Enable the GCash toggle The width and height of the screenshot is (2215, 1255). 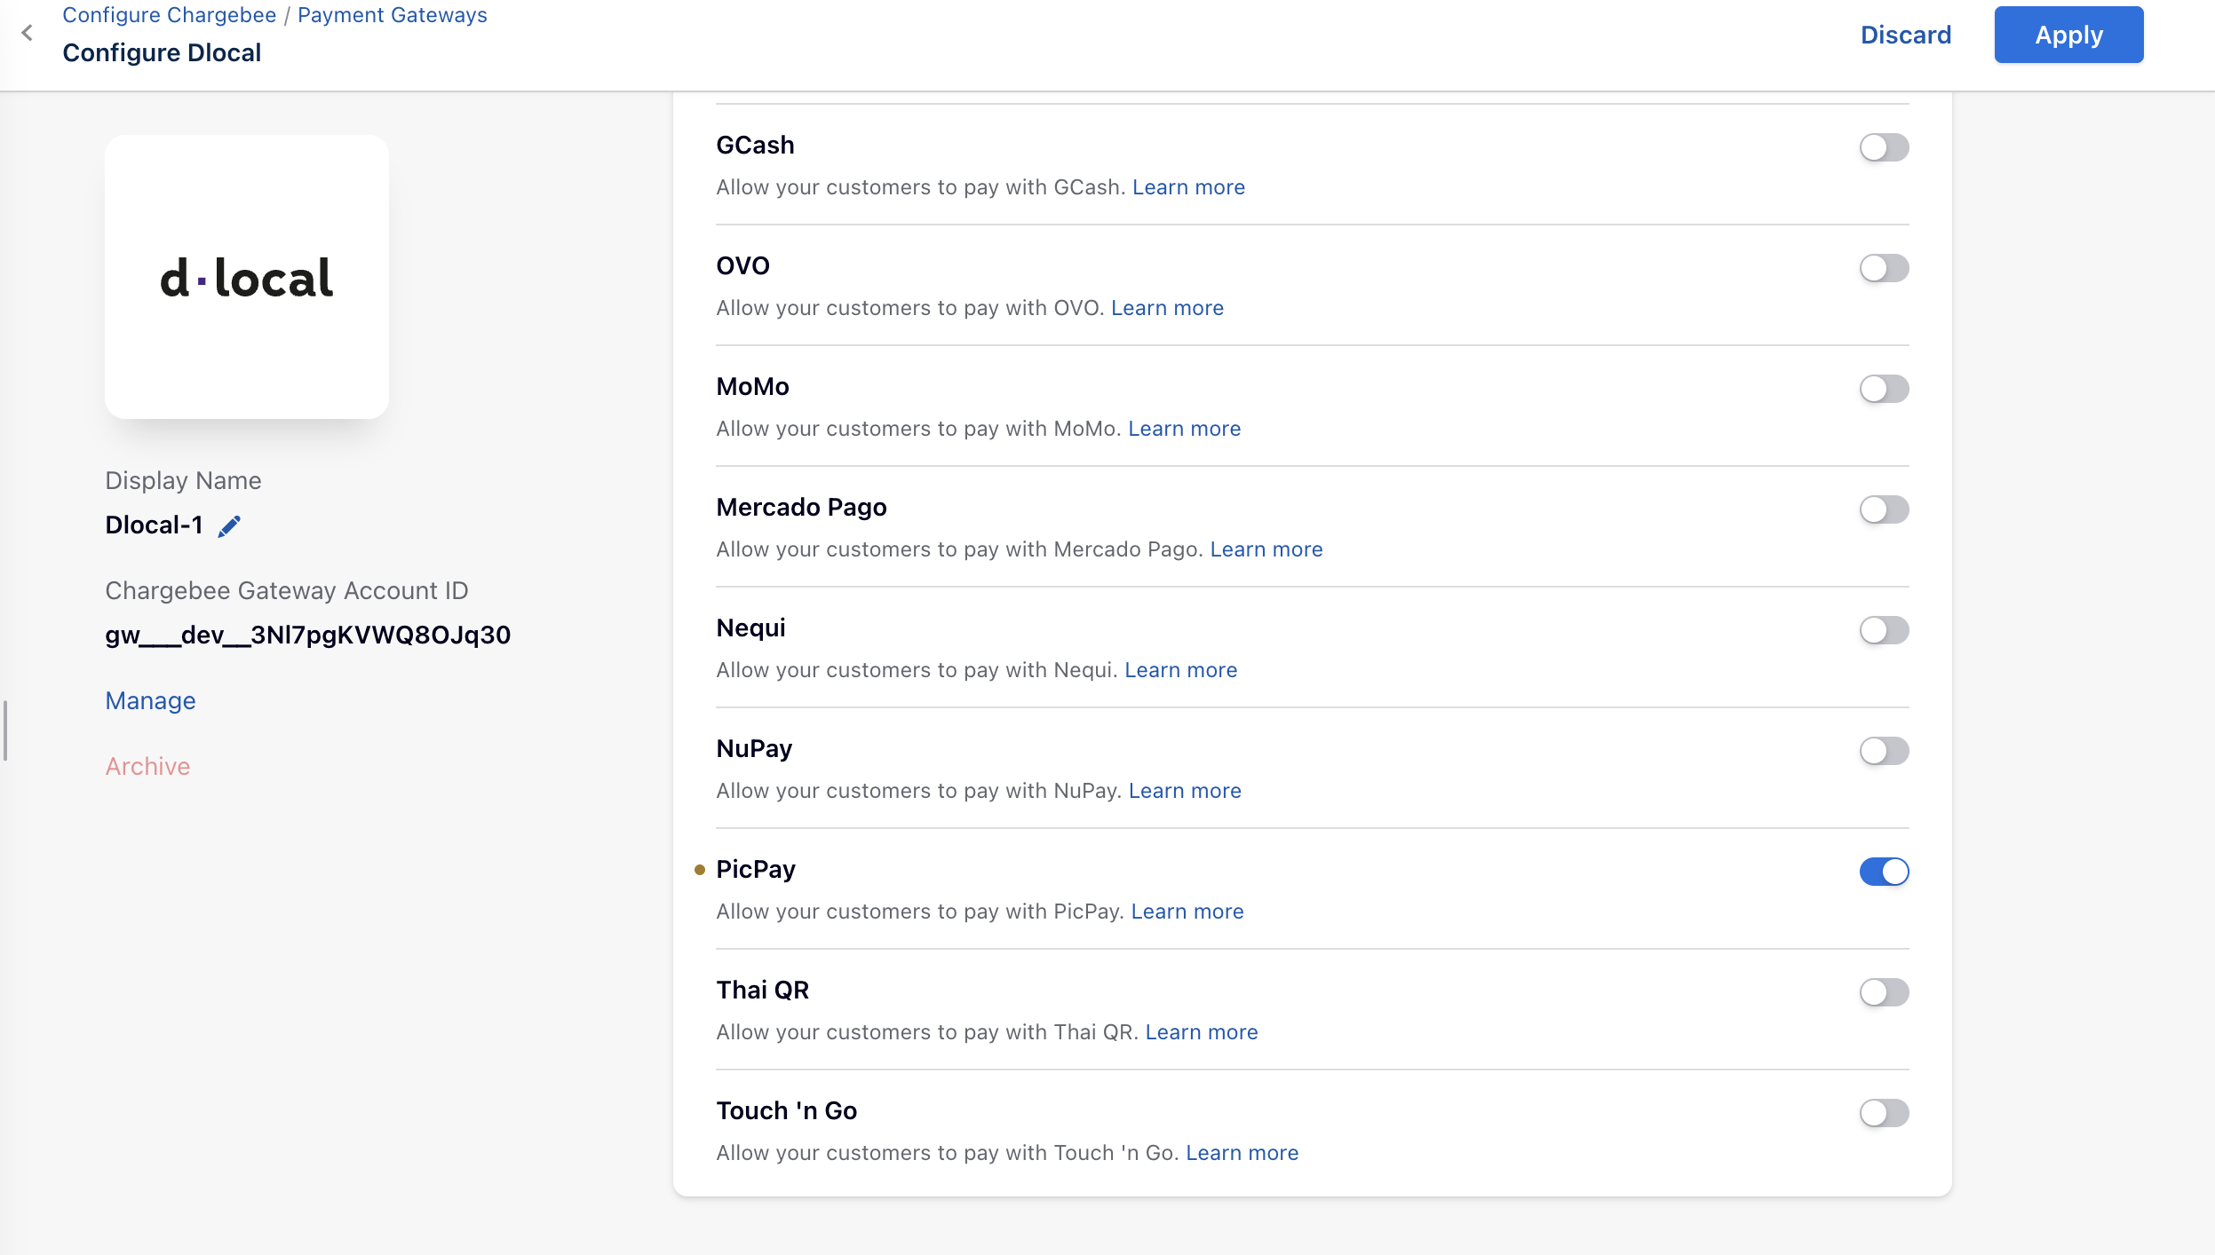coord(1884,147)
